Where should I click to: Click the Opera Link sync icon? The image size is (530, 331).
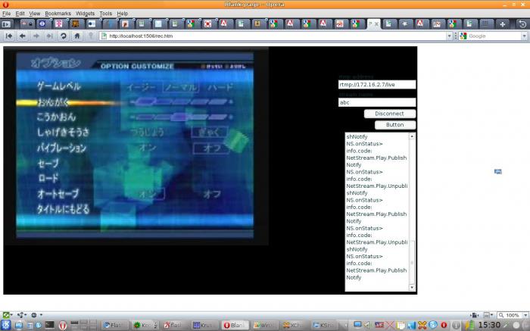coord(20,315)
